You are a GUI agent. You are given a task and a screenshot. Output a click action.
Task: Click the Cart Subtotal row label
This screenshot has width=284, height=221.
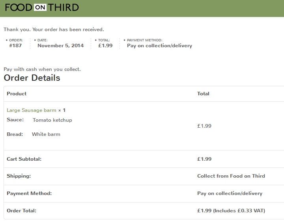click(x=24, y=159)
